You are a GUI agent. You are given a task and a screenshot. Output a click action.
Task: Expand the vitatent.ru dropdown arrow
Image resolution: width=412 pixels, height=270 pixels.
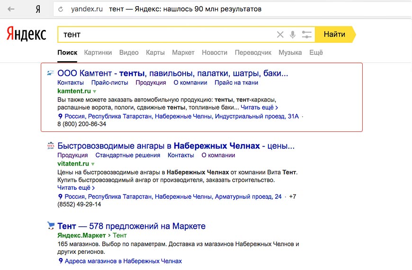[x=93, y=164]
